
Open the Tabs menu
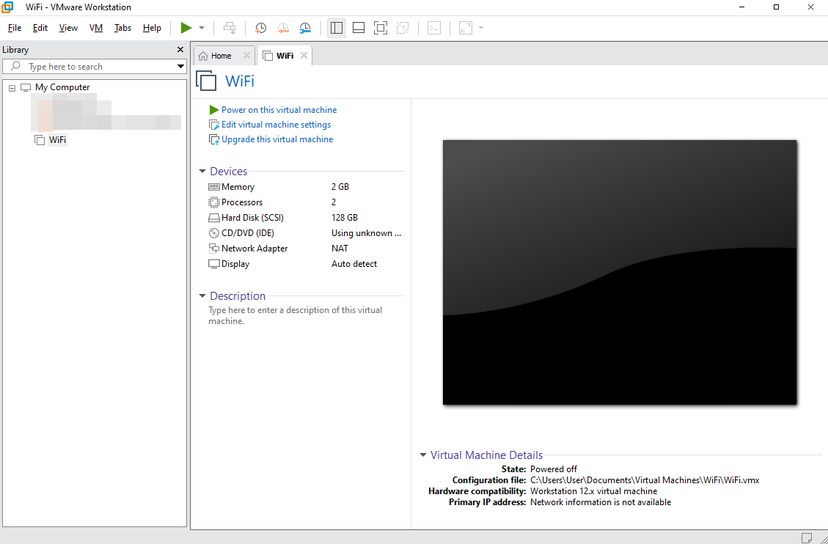(122, 28)
